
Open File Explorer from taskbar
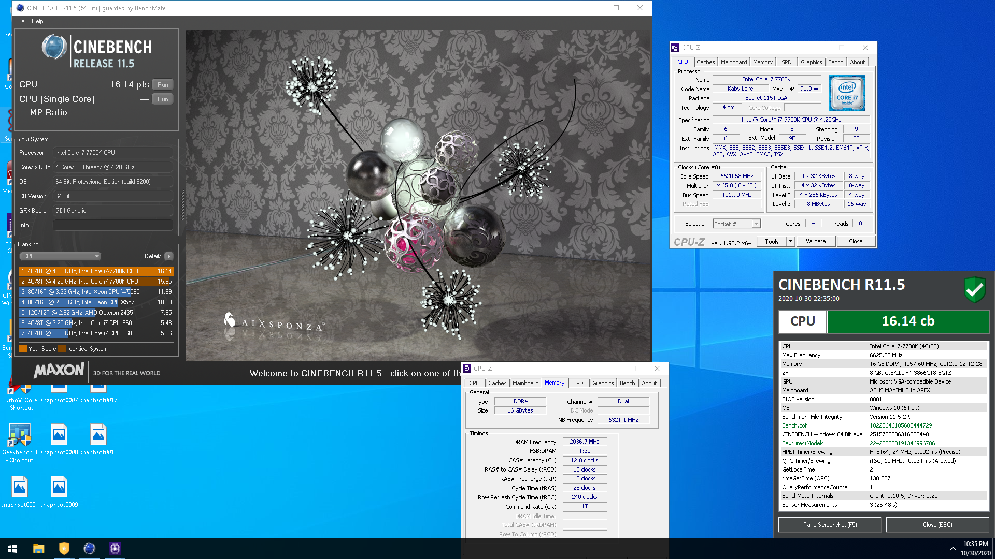[38, 549]
